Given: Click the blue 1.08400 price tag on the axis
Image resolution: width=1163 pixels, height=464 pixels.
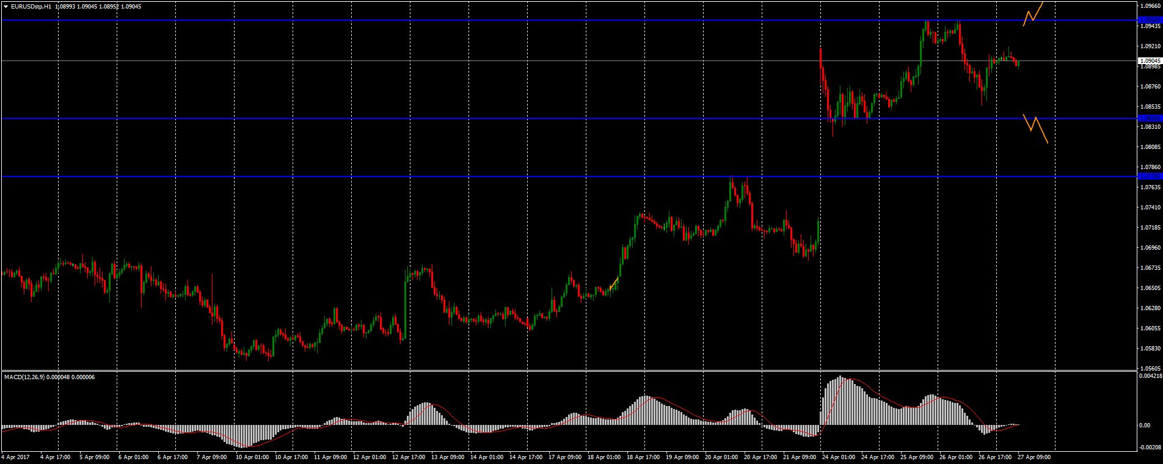Looking at the screenshot, I should [1150, 118].
